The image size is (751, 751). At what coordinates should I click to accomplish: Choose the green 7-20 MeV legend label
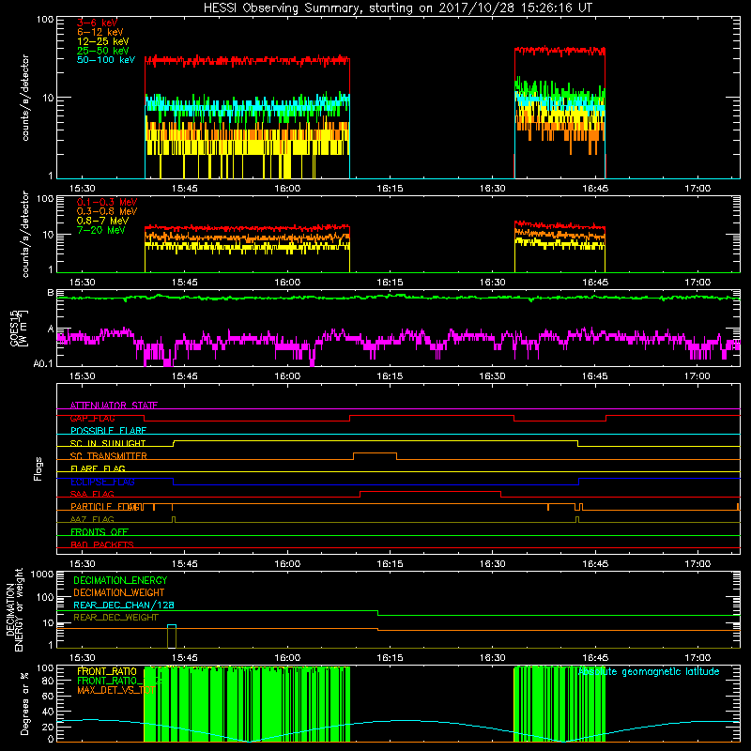pyautogui.click(x=100, y=230)
